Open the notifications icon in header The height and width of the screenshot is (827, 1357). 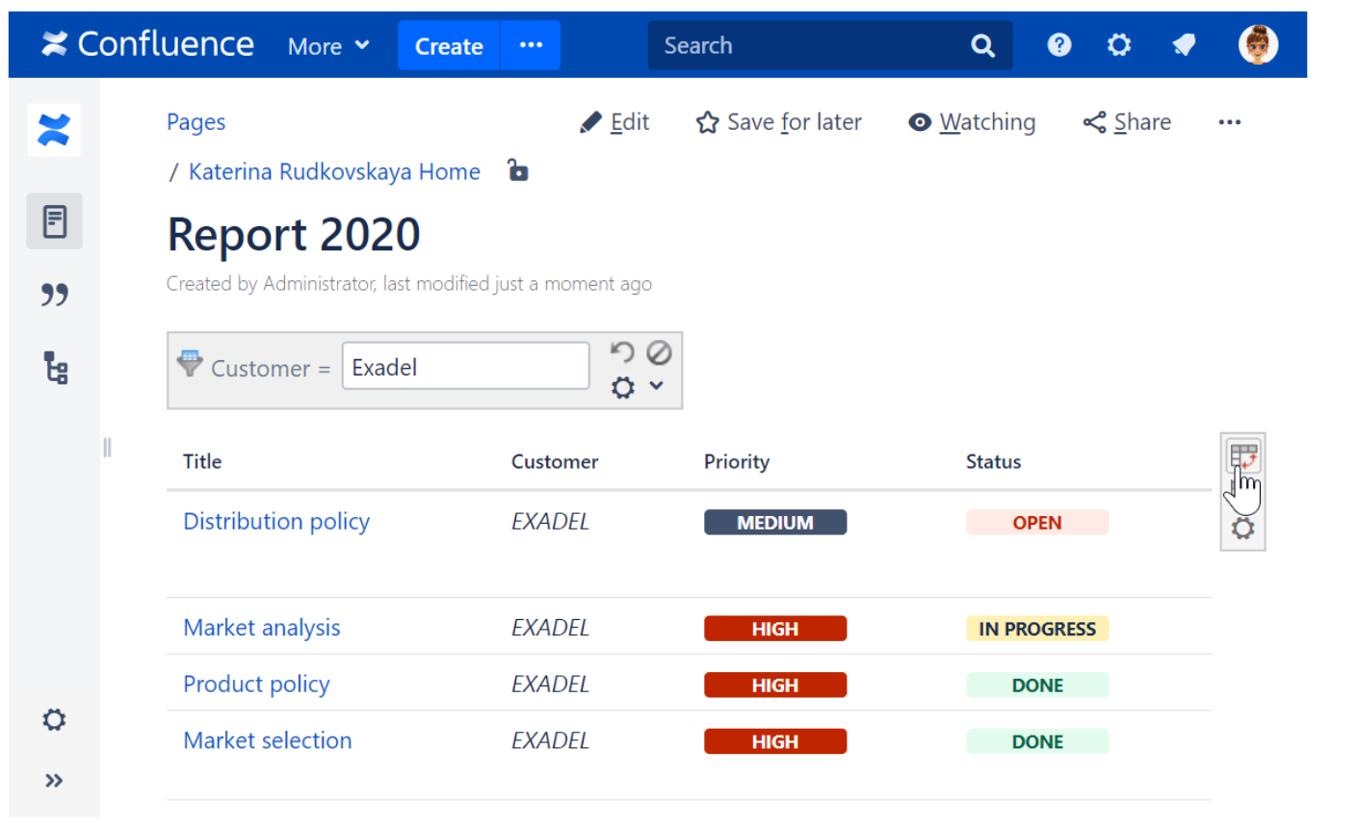click(1184, 45)
